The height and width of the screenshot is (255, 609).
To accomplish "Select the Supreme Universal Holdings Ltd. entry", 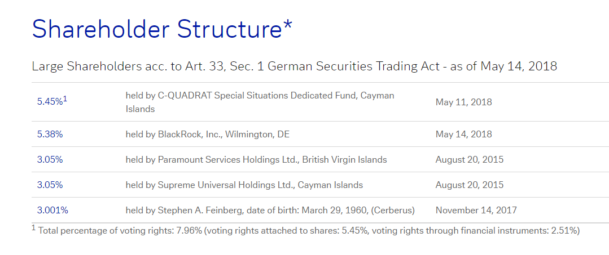I will (244, 185).
